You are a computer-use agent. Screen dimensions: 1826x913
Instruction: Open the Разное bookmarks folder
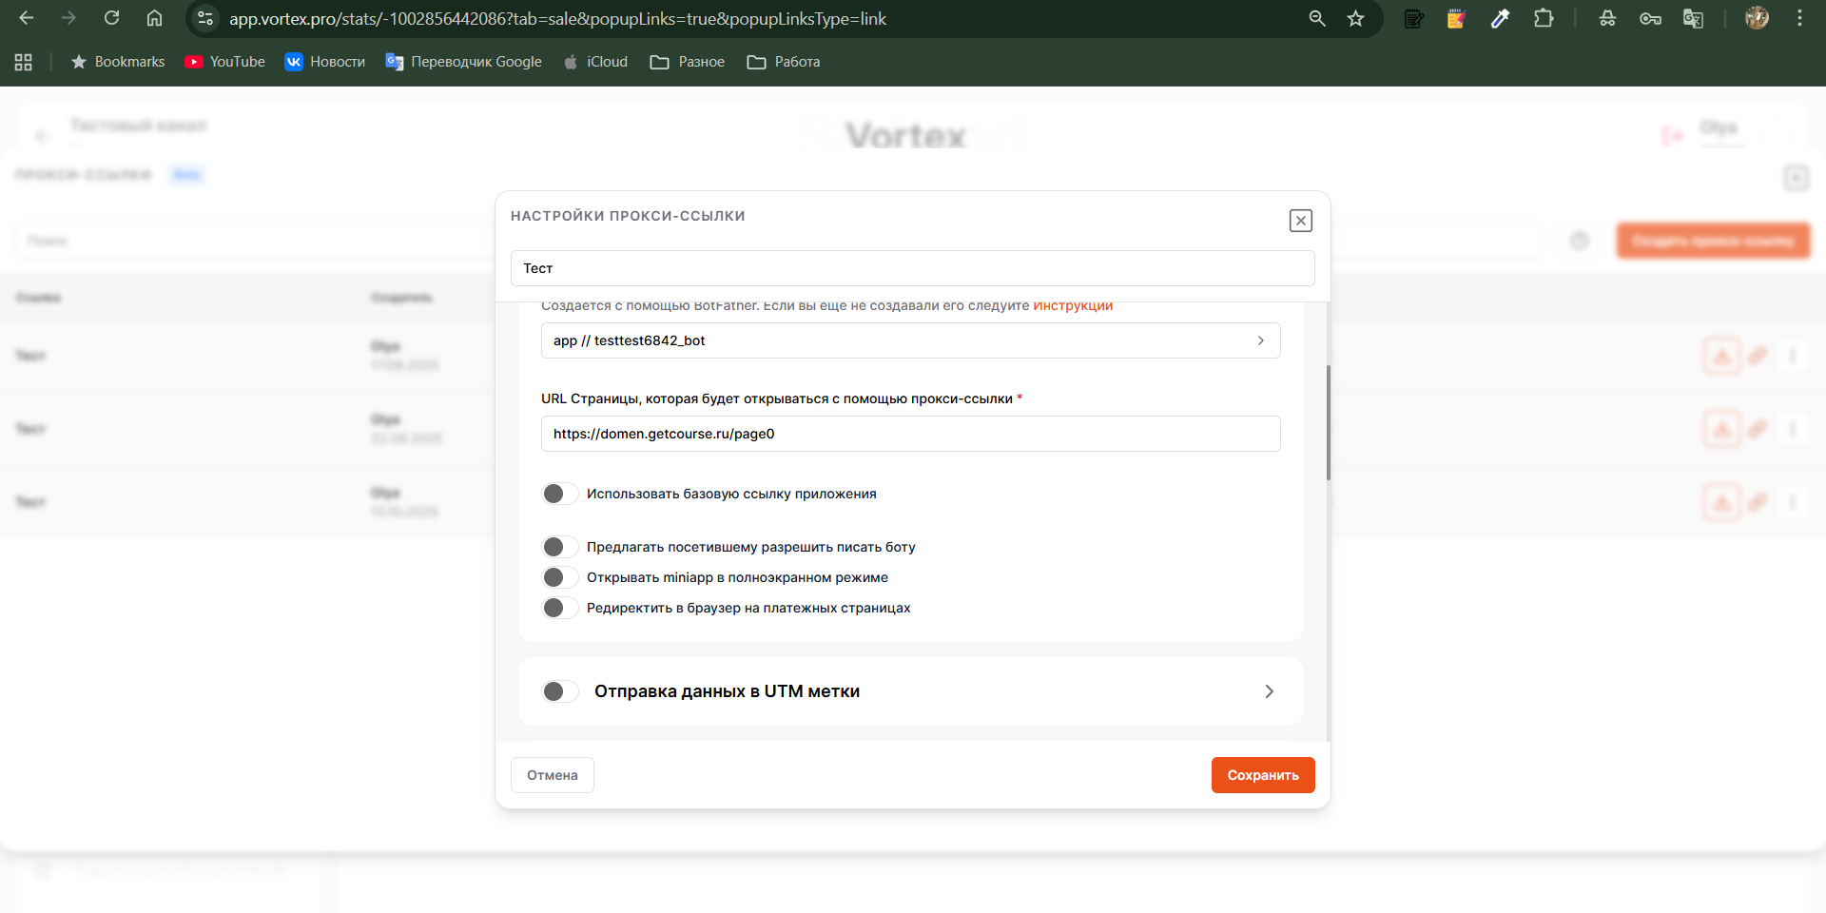688,62
